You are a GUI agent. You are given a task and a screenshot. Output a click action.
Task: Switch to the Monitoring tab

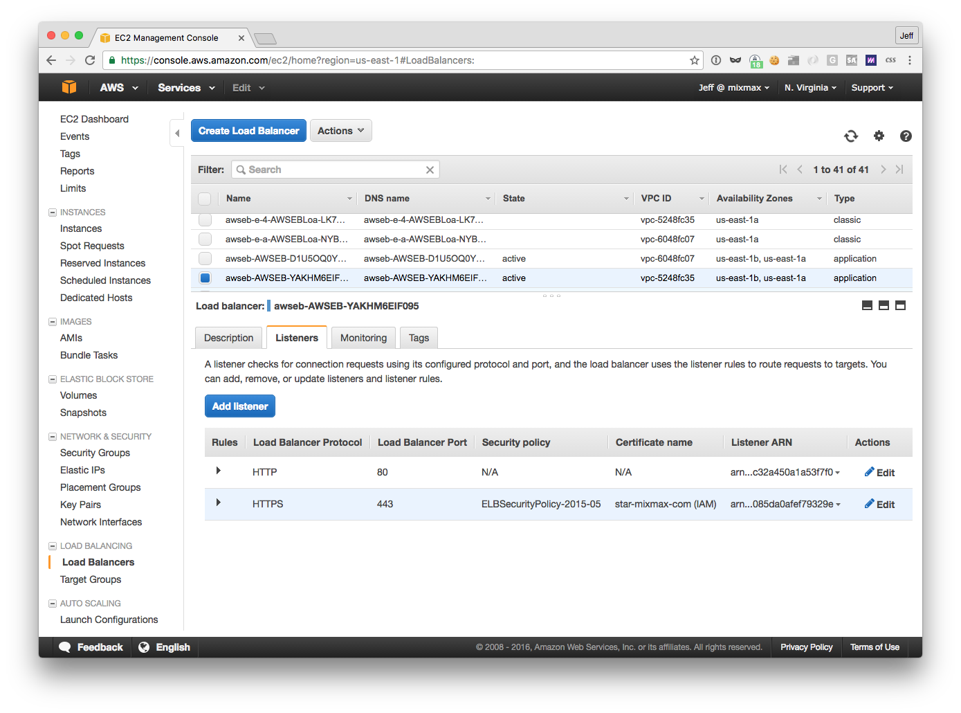[363, 338]
